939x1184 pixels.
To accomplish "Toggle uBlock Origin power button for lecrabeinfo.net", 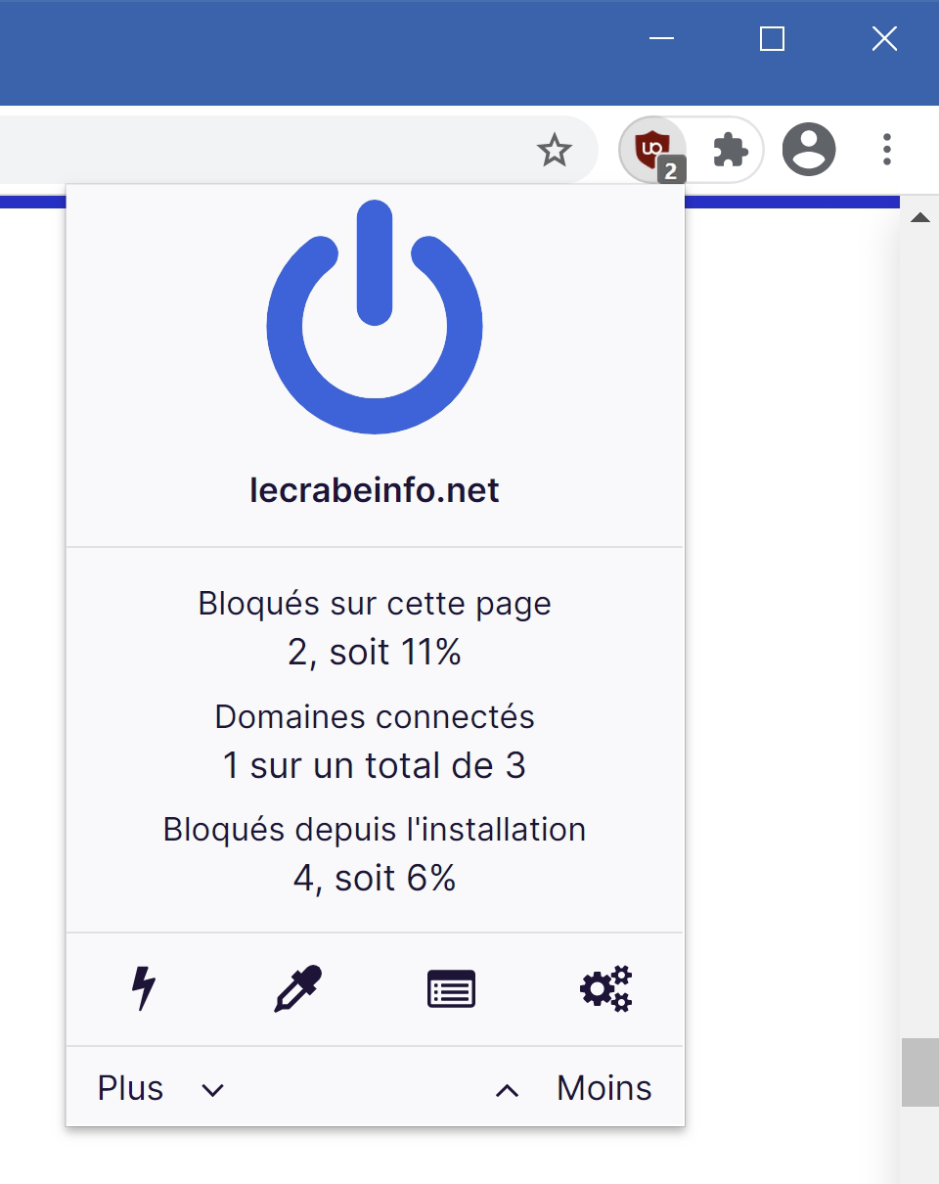I will point(375,317).
